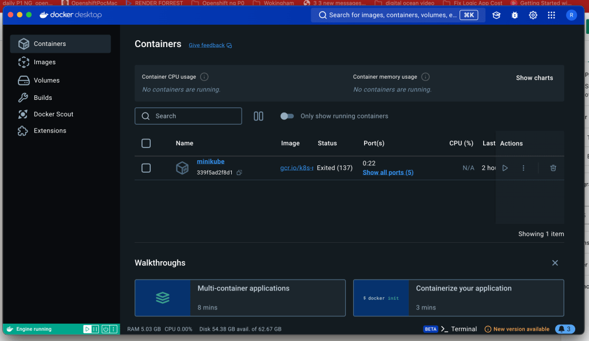Open the gcr.io/k8s image link

(x=296, y=168)
